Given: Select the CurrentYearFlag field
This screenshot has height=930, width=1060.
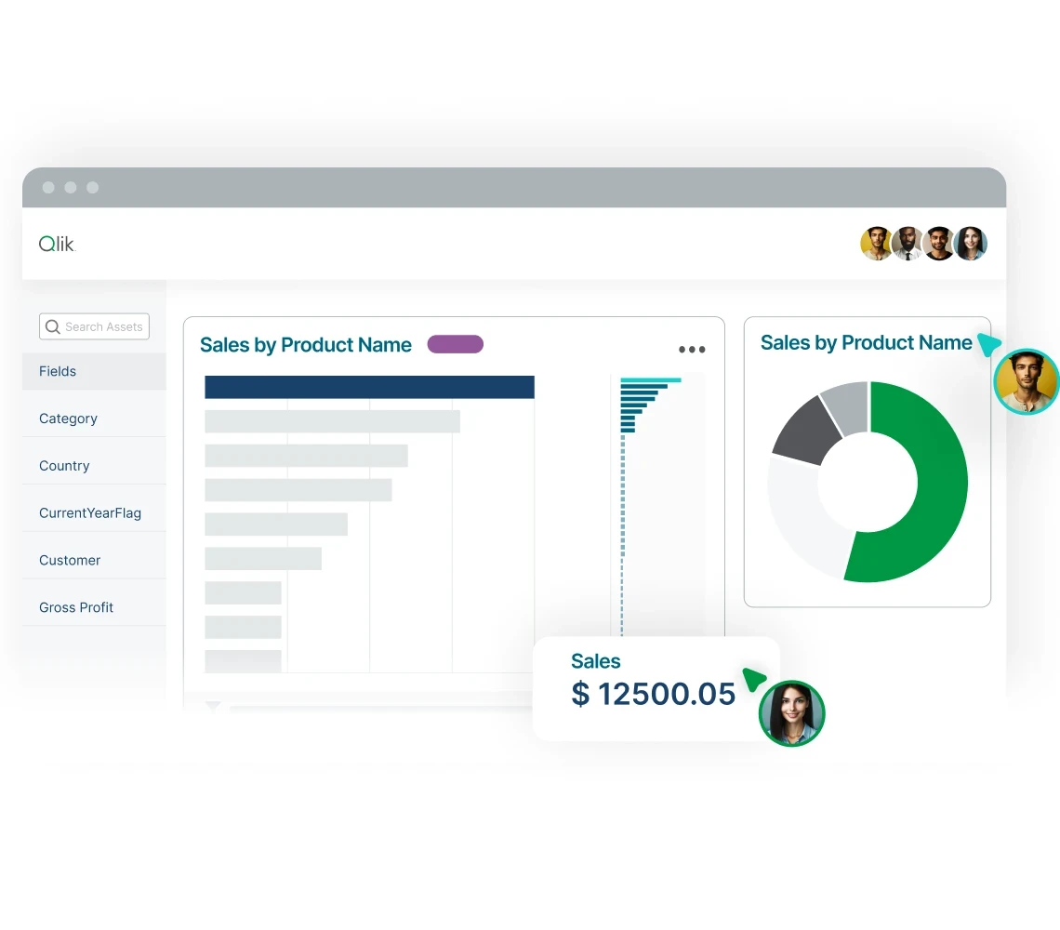Looking at the screenshot, I should click(x=89, y=512).
